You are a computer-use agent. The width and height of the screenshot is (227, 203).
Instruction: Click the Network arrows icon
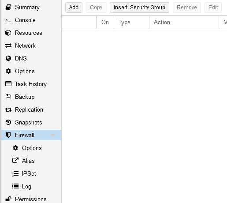click(x=8, y=45)
